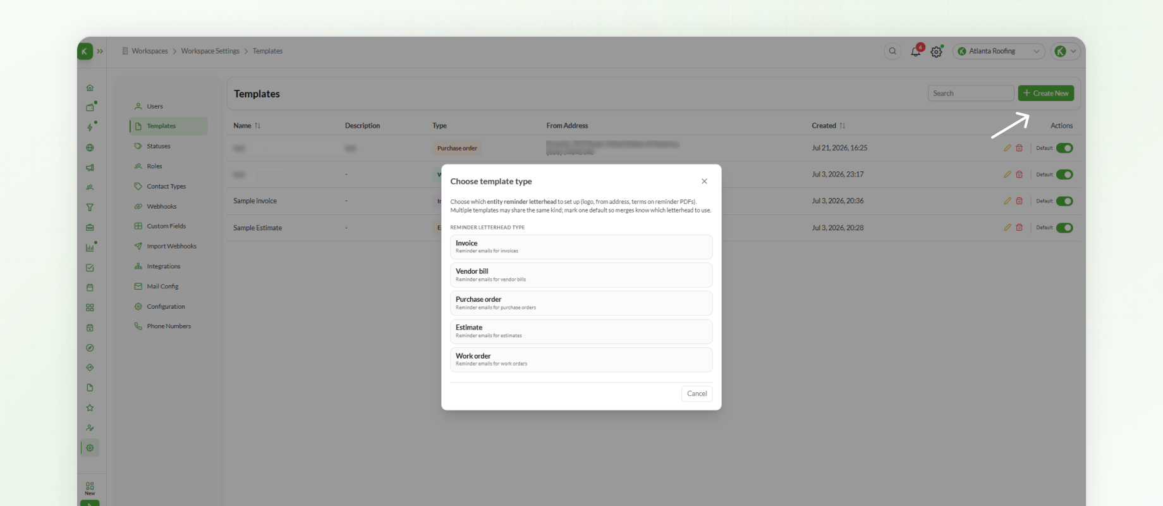1163x506 pixels.
Task: Click the lightning bolt icon in the left rail
Action: pyautogui.click(x=90, y=127)
